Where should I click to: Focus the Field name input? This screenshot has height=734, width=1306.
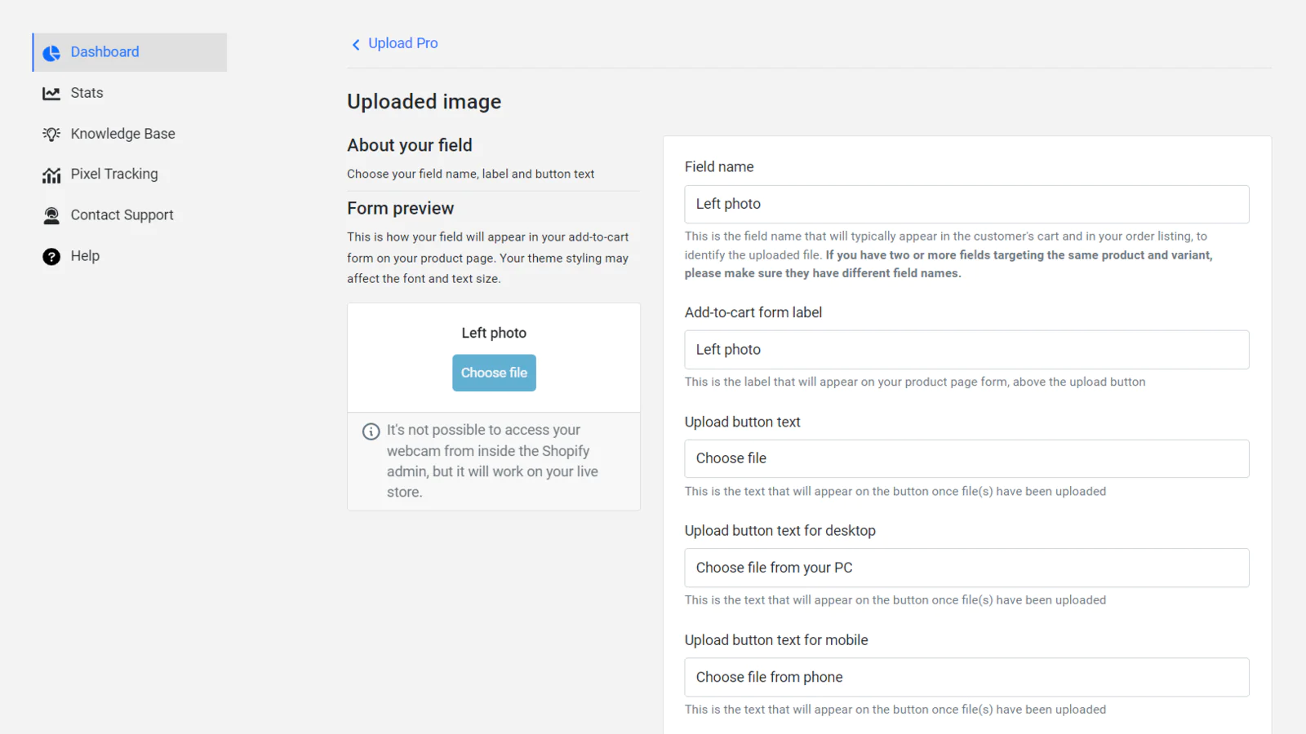(966, 204)
